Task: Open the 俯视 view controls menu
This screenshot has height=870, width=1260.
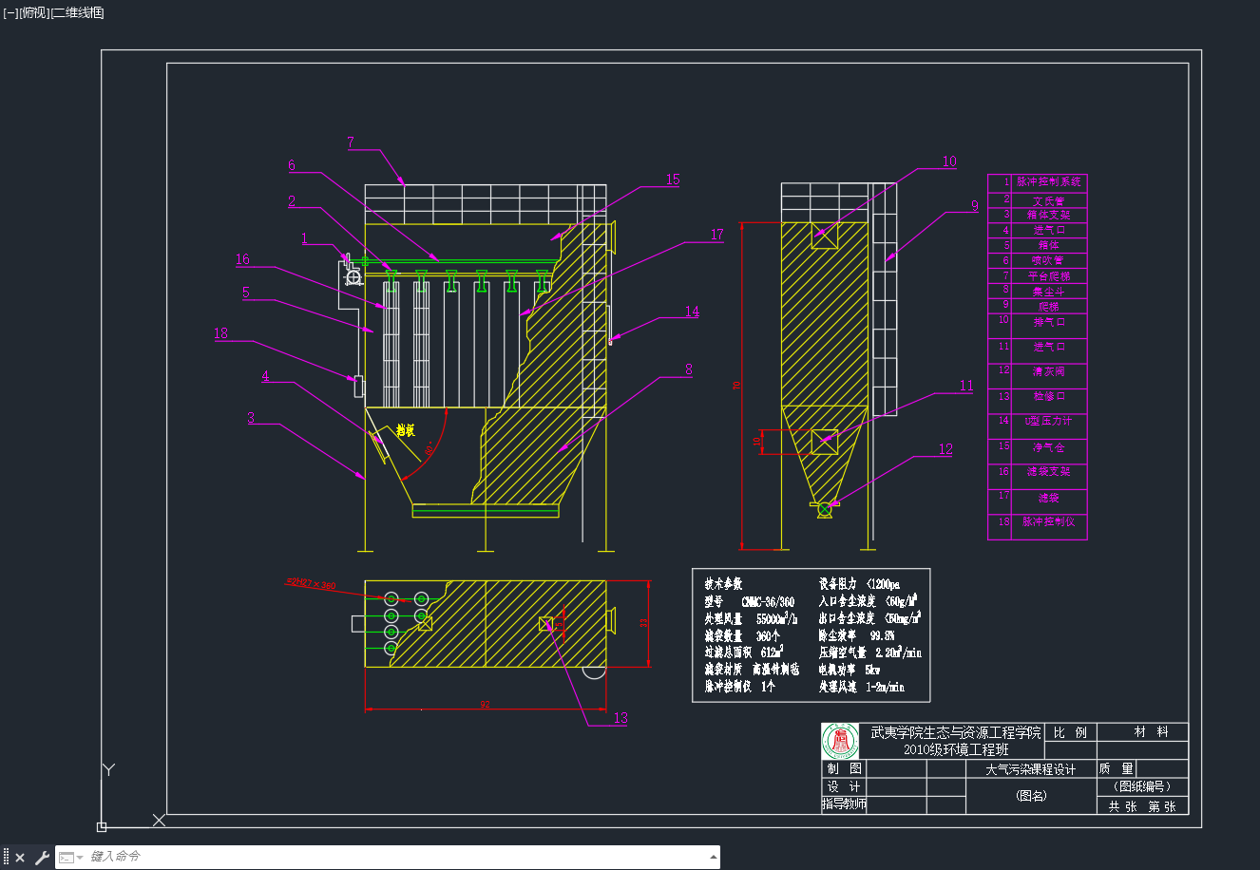Action: click(x=35, y=12)
